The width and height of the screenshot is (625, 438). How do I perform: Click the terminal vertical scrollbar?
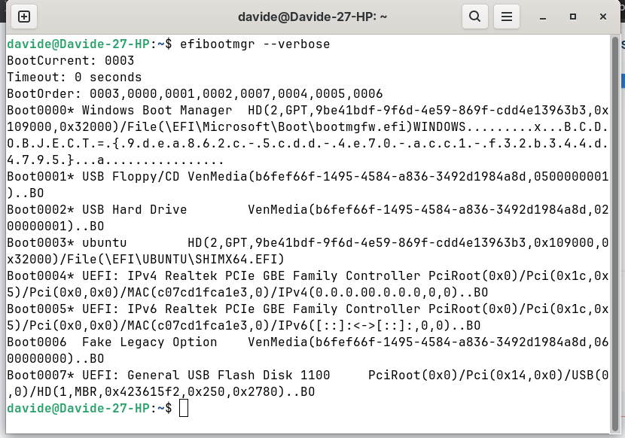615,234
